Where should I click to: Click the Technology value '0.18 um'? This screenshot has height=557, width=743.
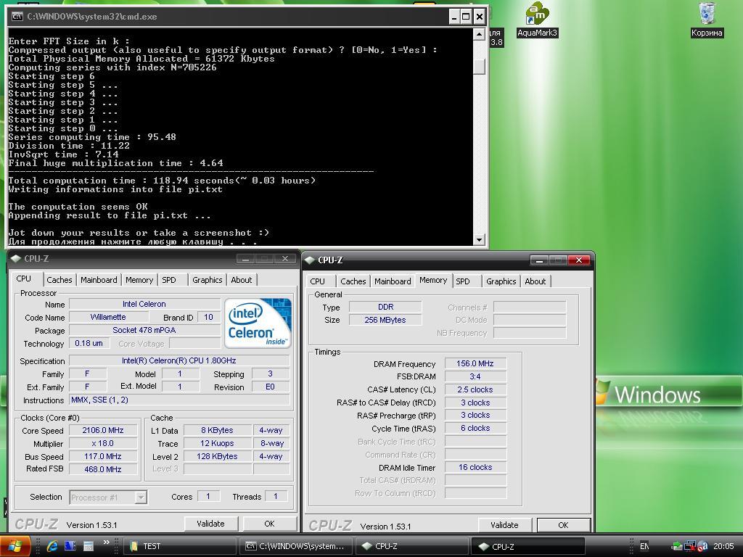pos(89,343)
